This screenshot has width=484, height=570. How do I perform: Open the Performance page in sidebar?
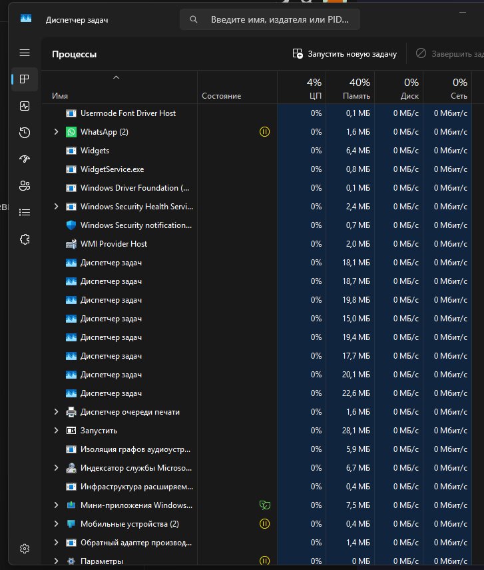click(25, 106)
